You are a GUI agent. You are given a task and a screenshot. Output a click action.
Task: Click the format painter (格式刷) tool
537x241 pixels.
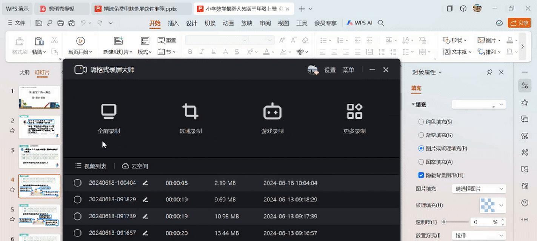point(20,46)
